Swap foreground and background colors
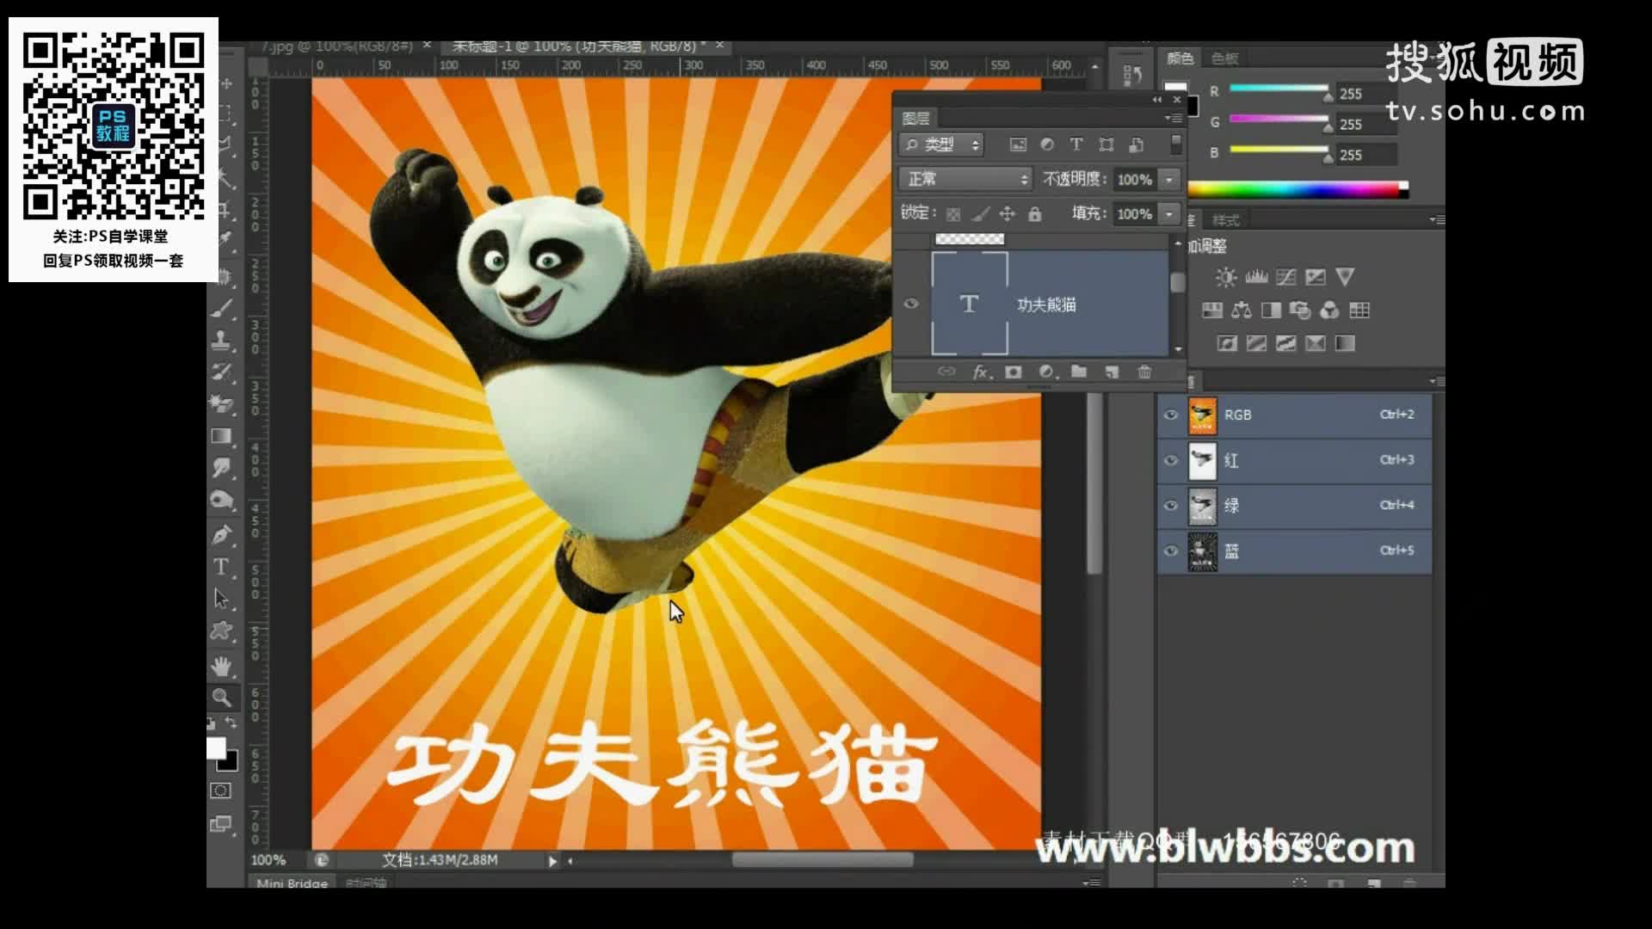This screenshot has height=929, width=1652. [x=231, y=723]
